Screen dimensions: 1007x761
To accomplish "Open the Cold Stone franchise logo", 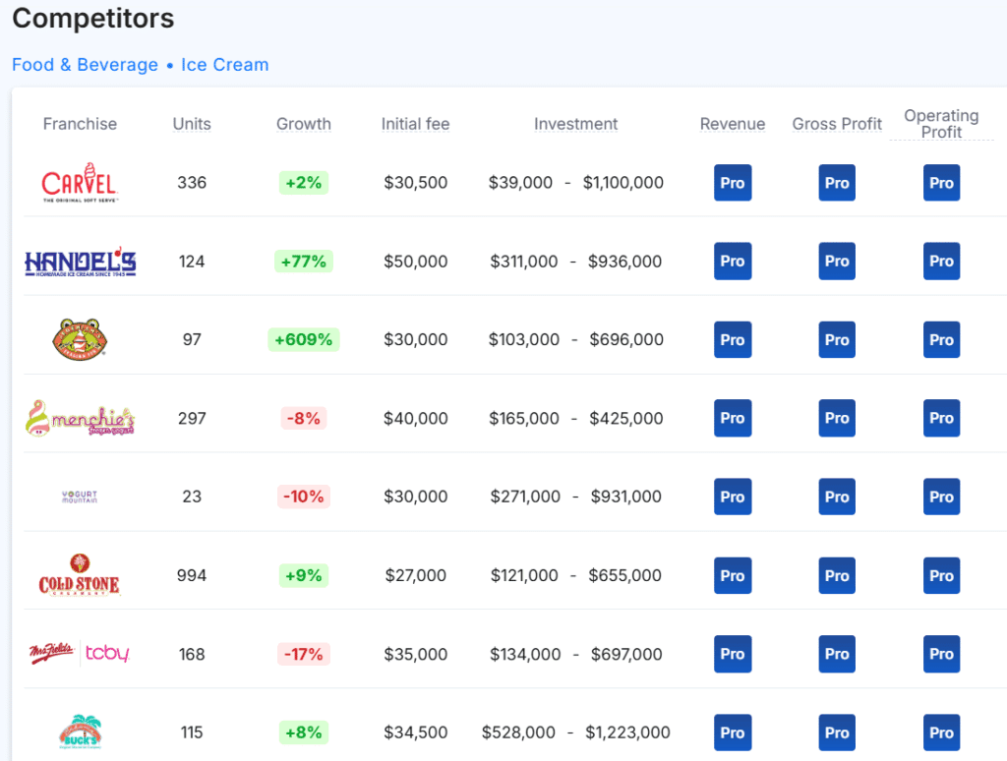I will [80, 575].
